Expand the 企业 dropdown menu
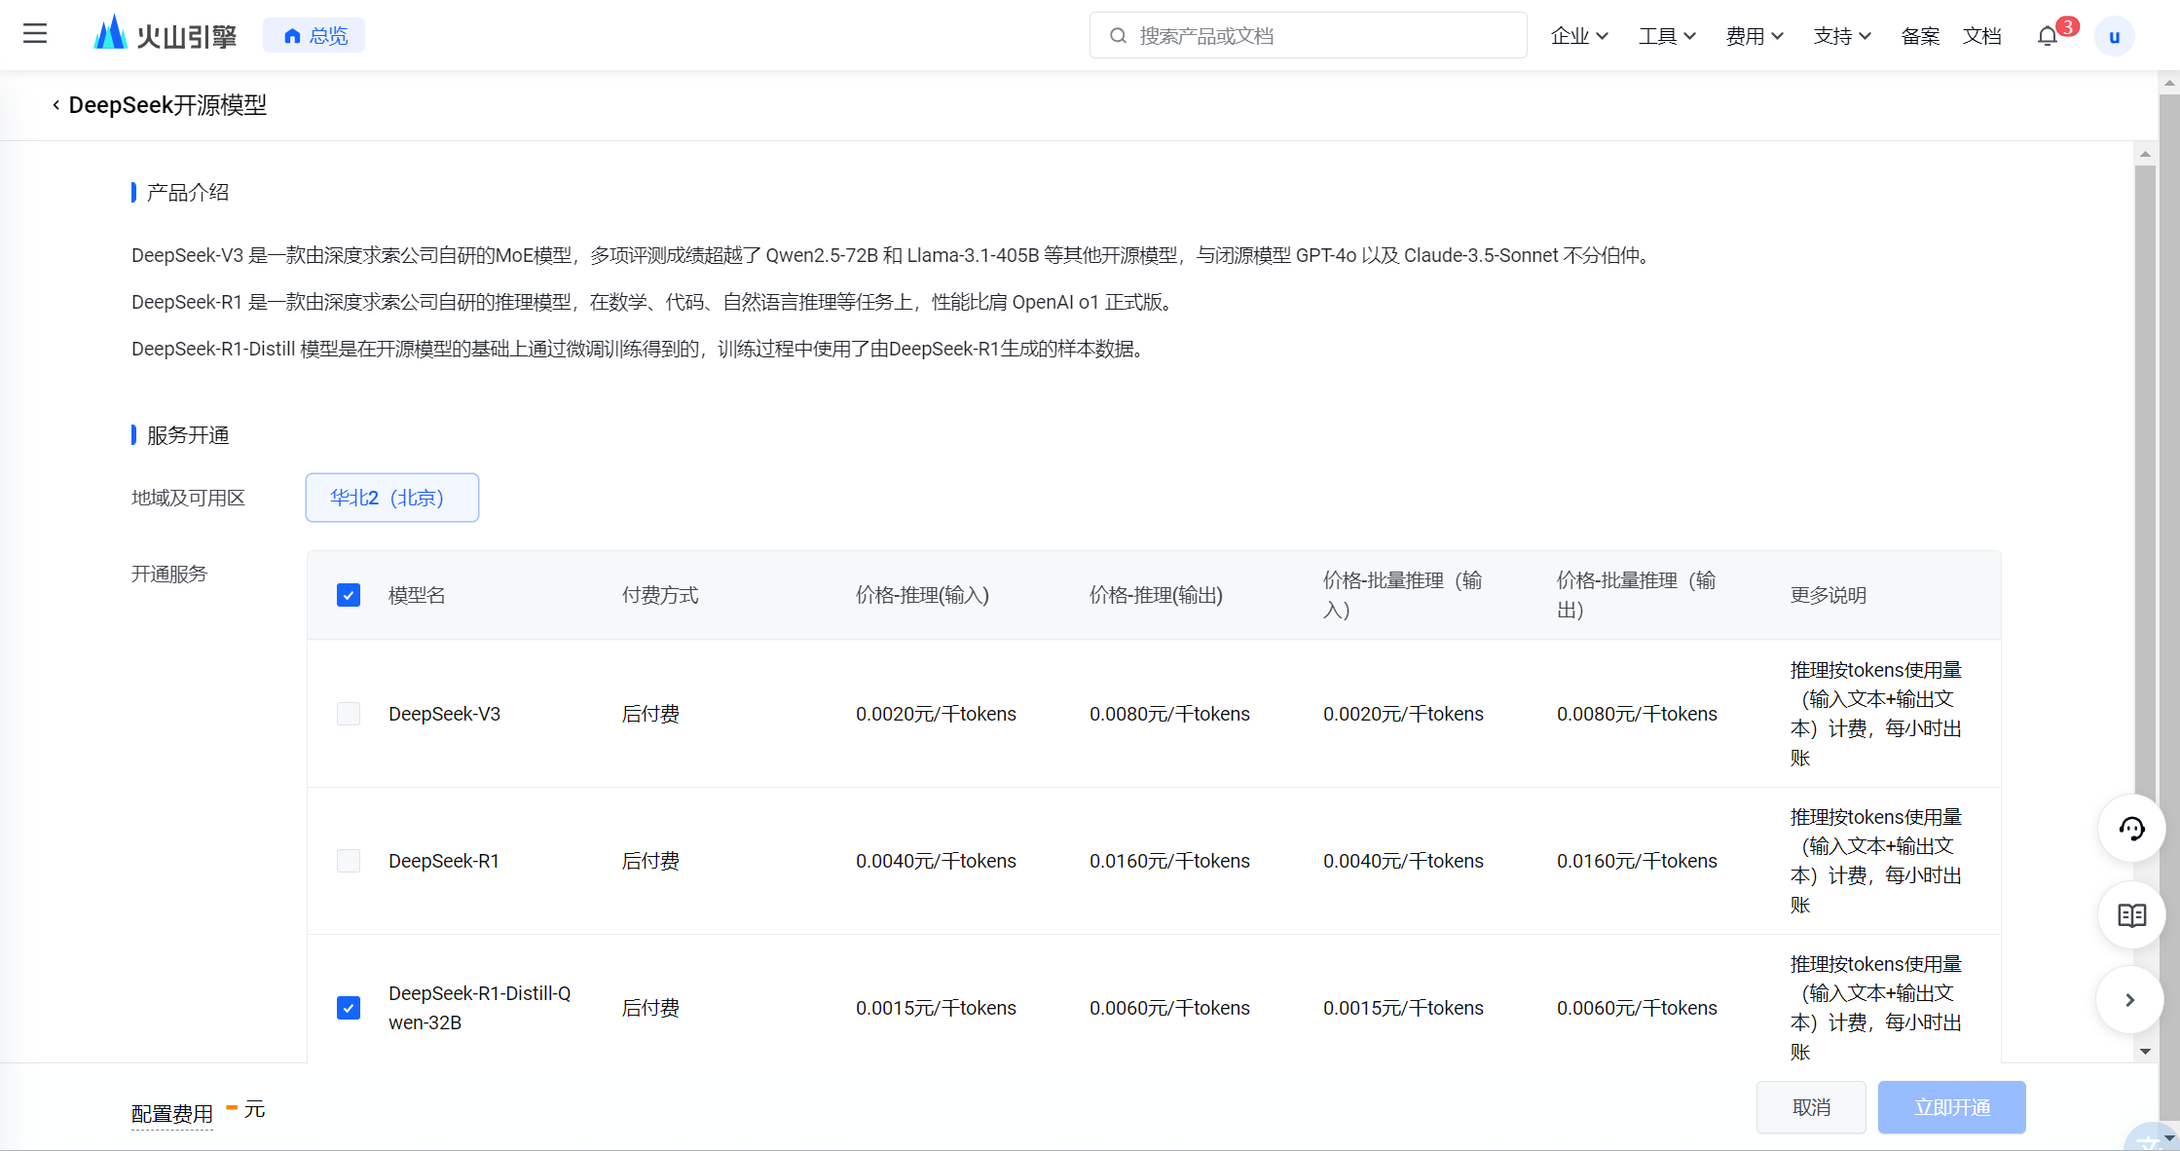 pyautogui.click(x=1579, y=36)
